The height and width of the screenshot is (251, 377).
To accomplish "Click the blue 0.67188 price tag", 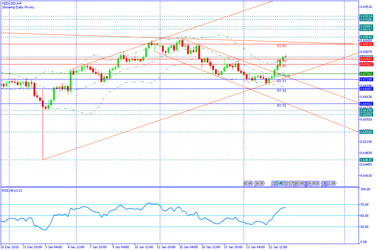I will (366, 79).
